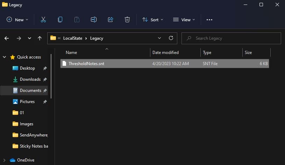The width and height of the screenshot is (285, 165).
Task: Click the Copy icon in toolbar
Action: pyautogui.click(x=60, y=20)
